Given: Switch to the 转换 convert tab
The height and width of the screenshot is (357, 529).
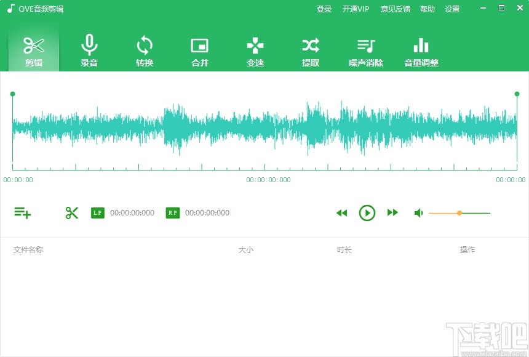Looking at the screenshot, I should (x=145, y=51).
